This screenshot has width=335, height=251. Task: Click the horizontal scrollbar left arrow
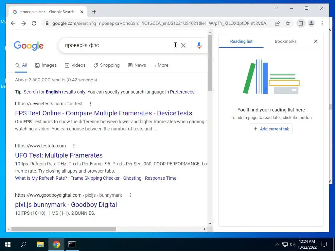8,229
